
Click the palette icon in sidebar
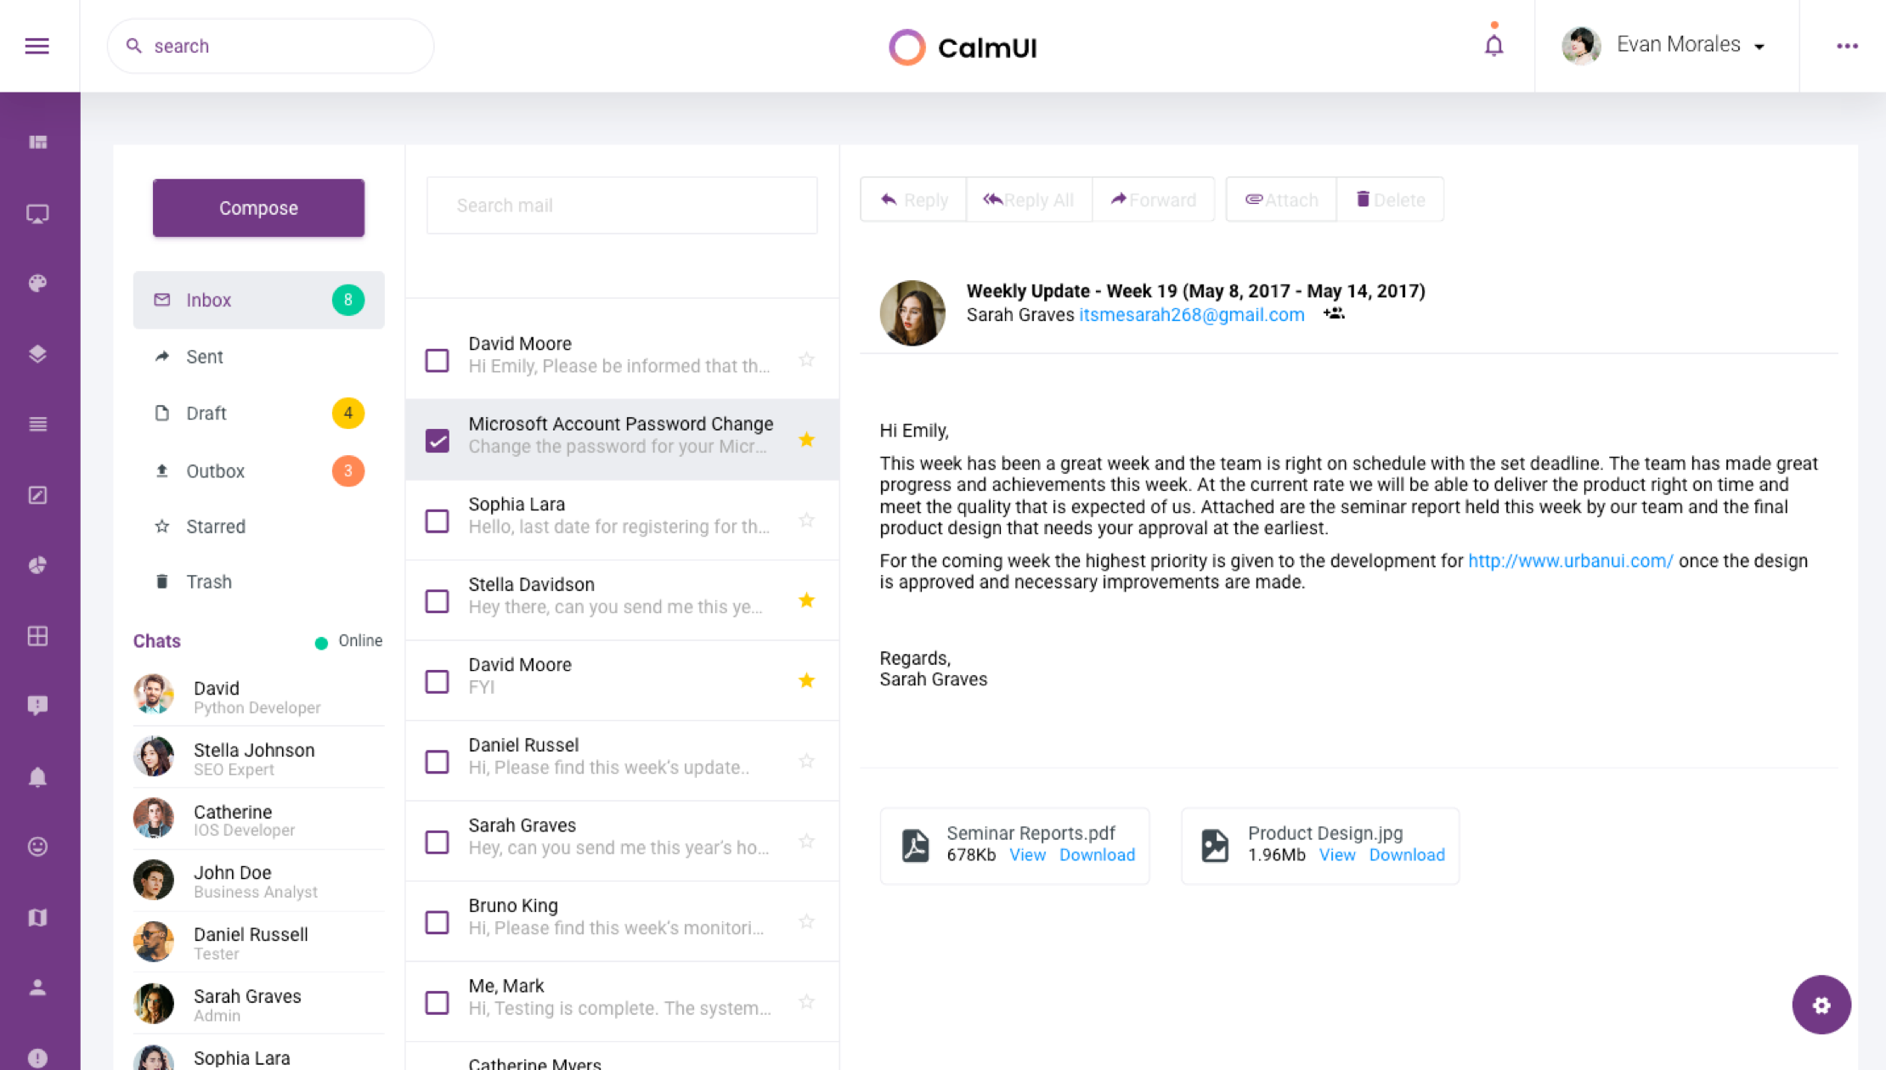37,283
